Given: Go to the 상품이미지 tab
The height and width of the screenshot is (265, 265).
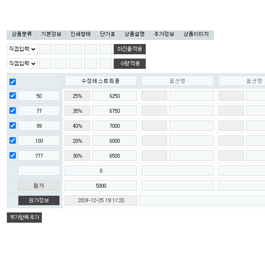Looking at the screenshot, I should 196,34.
